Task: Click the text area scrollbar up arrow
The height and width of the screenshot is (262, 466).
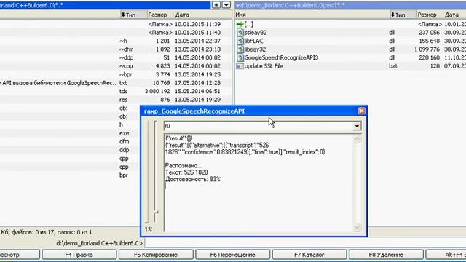Action: tap(357, 139)
